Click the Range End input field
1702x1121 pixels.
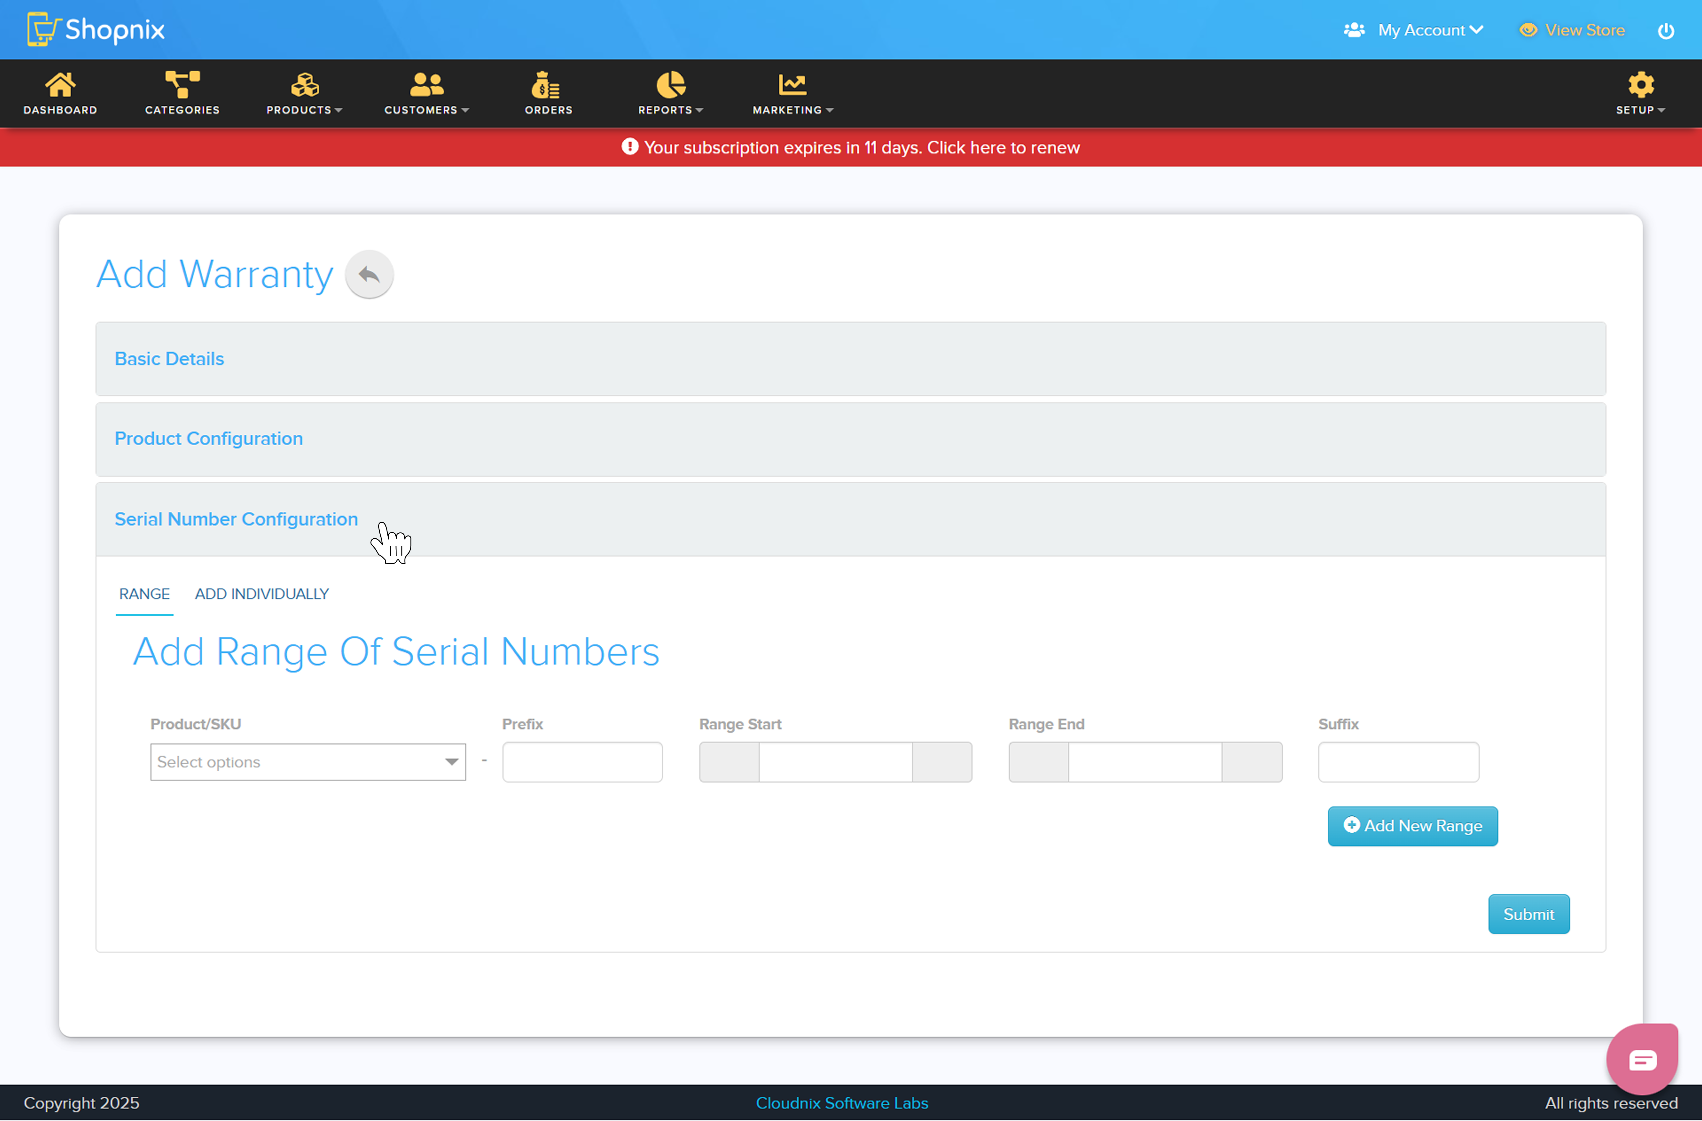pyautogui.click(x=1145, y=762)
